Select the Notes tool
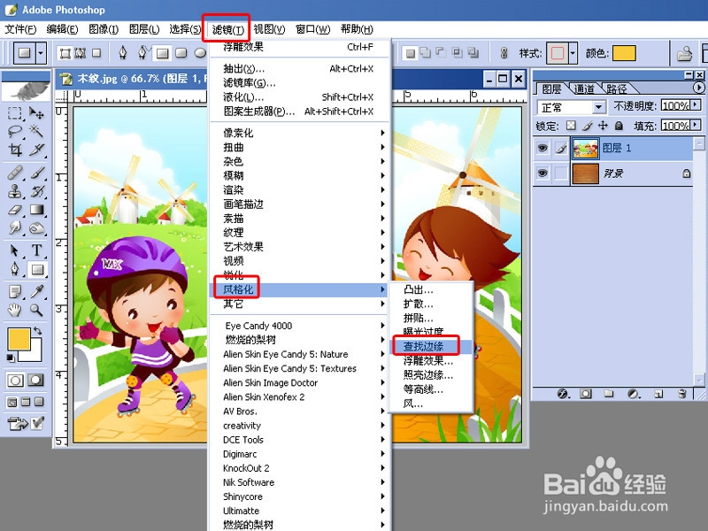Viewport: 708px width, 531px height. point(15,292)
